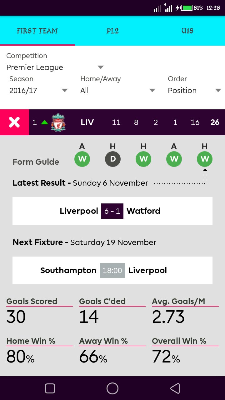225x400 pixels.
Task: Open the Competition dropdown showing Premier League
Action: [x=55, y=67]
